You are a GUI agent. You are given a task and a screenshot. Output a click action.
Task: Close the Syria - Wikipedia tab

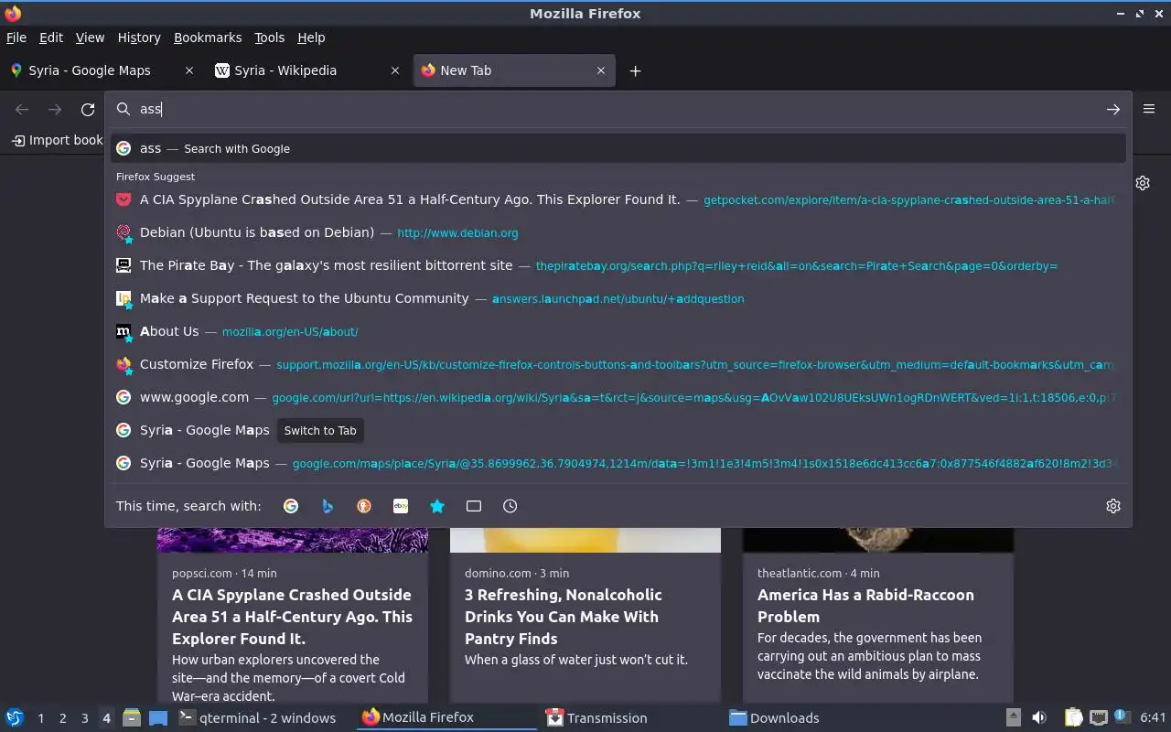click(395, 70)
